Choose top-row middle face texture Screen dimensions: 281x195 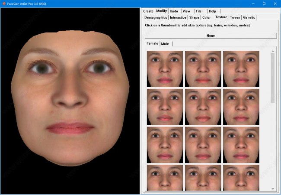point(203,68)
